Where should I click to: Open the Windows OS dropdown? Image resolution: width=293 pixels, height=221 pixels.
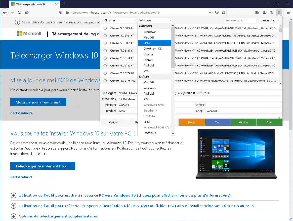coord(155,20)
